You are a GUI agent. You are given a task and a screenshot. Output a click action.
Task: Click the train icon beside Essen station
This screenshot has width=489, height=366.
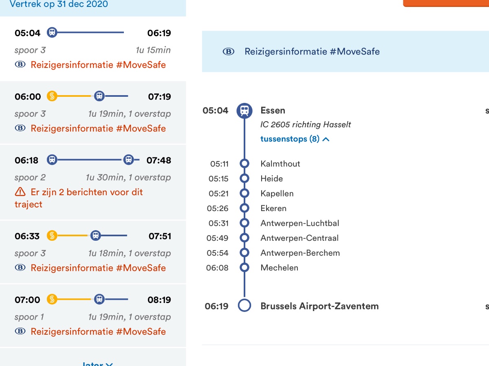[x=244, y=110]
